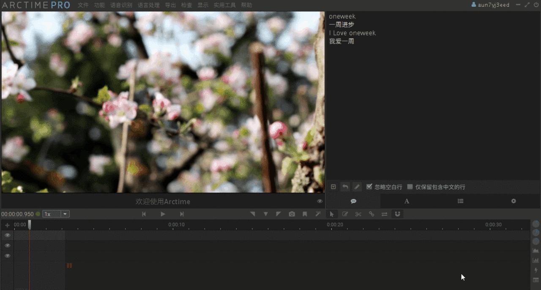Uncheck the 忽略空白行 checkbox
This screenshot has width=541, height=290.
pos(369,187)
